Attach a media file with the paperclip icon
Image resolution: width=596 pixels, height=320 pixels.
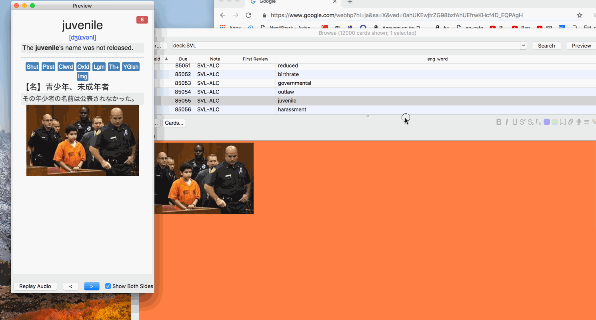point(571,122)
